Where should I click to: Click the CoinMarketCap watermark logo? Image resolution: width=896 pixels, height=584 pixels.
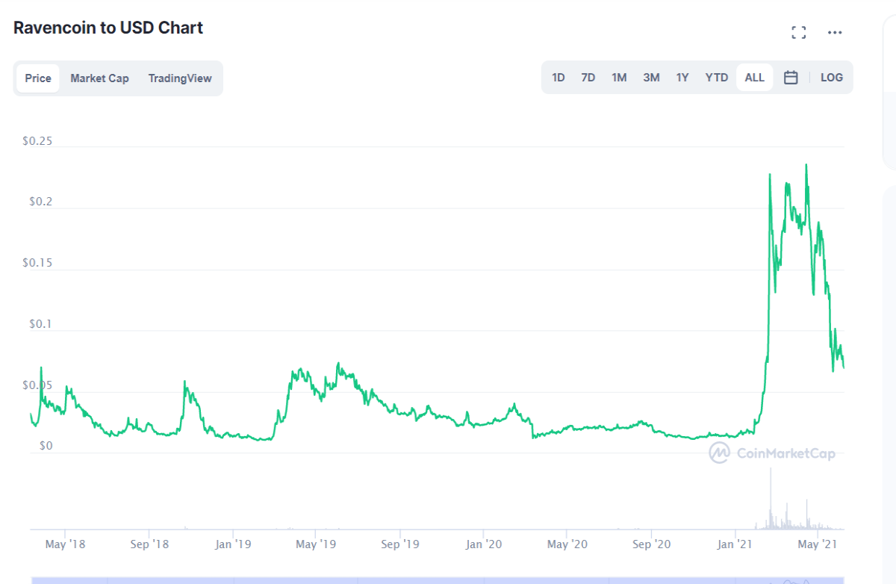pos(771,453)
